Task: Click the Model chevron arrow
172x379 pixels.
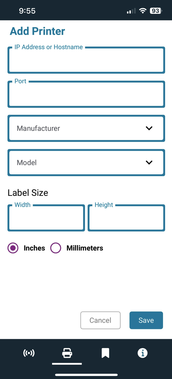Action: coord(149,162)
